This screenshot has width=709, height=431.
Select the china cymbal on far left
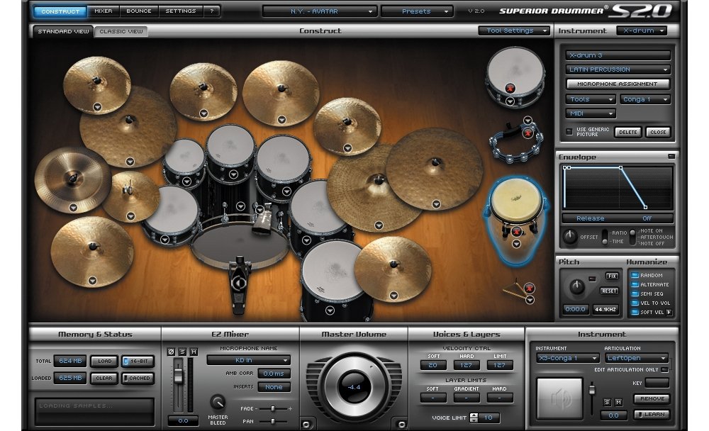(x=71, y=179)
